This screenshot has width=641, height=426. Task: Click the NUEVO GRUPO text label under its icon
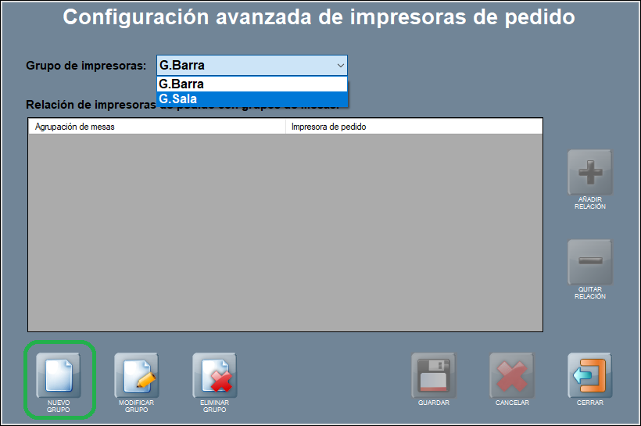59,406
